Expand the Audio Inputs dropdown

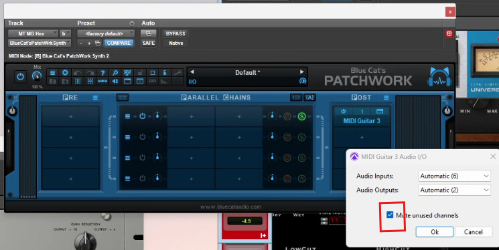[x=454, y=176]
